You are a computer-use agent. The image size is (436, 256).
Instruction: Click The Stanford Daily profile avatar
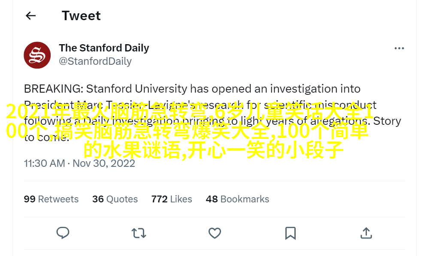point(37,55)
